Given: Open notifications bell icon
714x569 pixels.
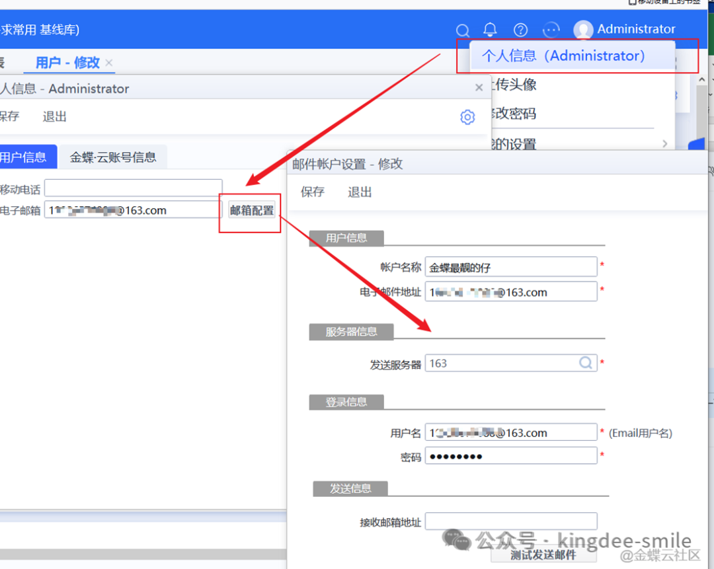Looking at the screenshot, I should tap(490, 30).
